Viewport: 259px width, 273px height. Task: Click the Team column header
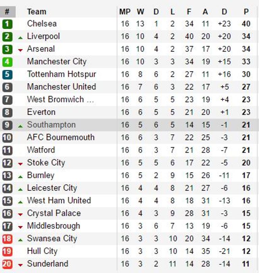[x=36, y=12]
